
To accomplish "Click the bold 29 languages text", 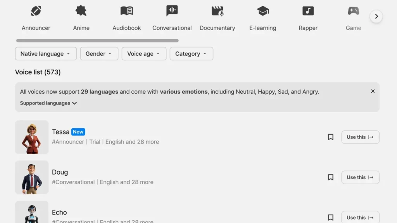I will (100, 92).
